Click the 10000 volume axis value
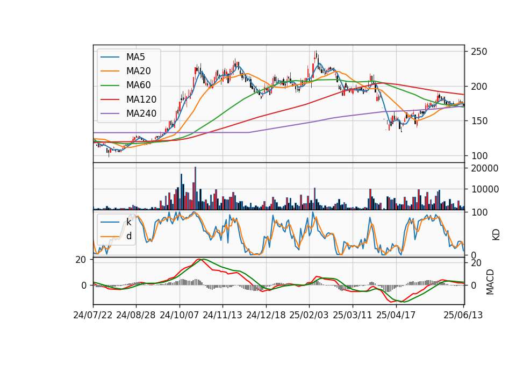The height and width of the screenshot is (371, 516). (485, 189)
